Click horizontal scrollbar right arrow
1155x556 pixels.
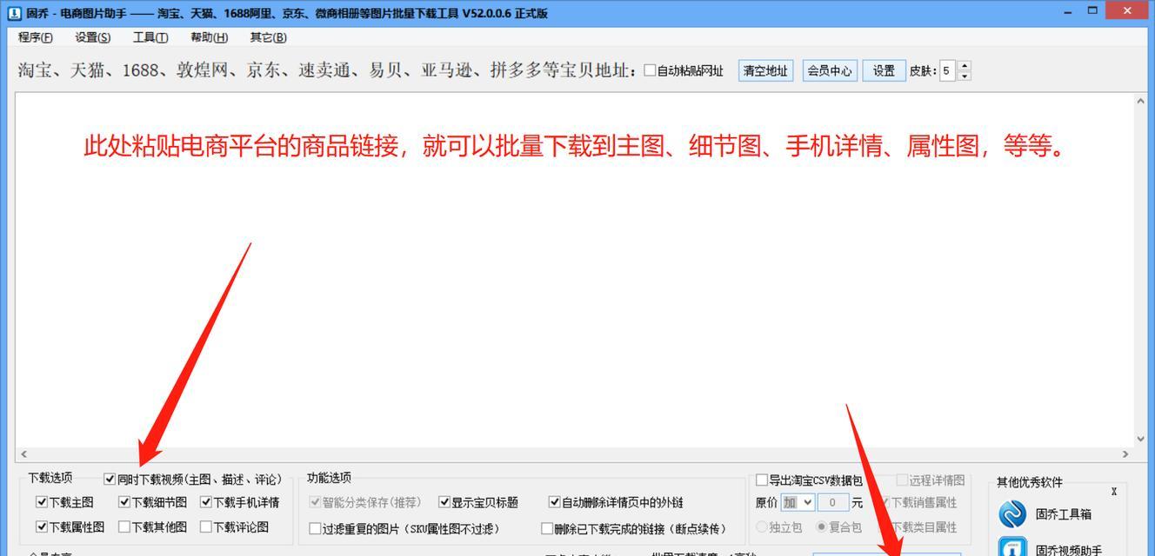[x=1125, y=453]
